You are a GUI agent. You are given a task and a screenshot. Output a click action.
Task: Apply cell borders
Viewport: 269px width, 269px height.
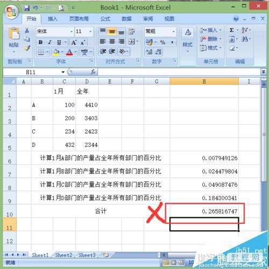[x=41, y=52]
